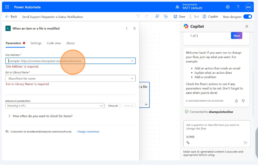Click the Redo icon
Viewport: 258px width, 168px height.
pyautogui.click(x=147, y=16)
